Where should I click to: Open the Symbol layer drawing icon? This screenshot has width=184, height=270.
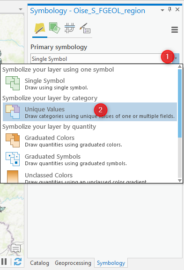click(x=70, y=28)
